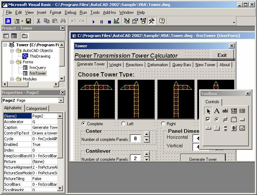The height and width of the screenshot is (195, 257).
Task: Click the Break pause icon
Action: coord(102,22)
